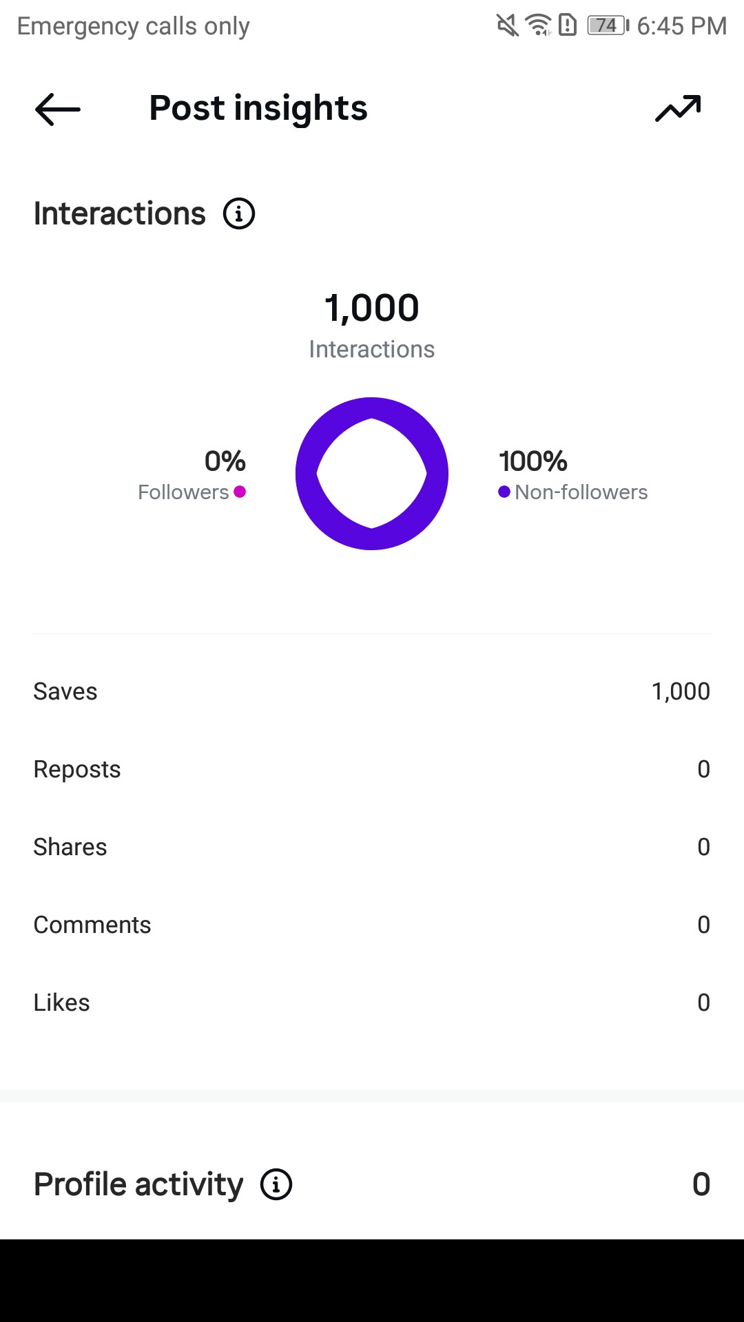Viewport: 744px width, 1322px height.
Task: Select the Likes row
Action: click(x=372, y=1003)
